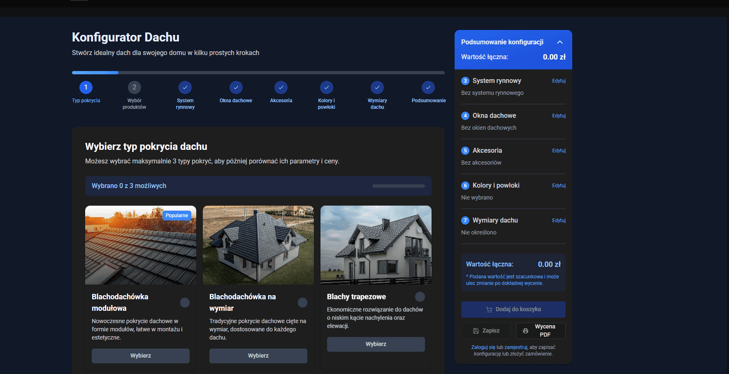Open Kolory i powłoki step icon
Screen dimensions: 729x374
coord(327,87)
